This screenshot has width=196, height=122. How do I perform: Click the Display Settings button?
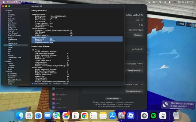[x=134, y=70]
